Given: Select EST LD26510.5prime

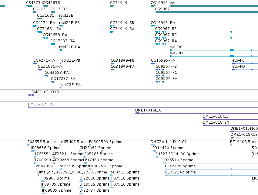Looking at the screenshot, I should (x=178, y=160).
